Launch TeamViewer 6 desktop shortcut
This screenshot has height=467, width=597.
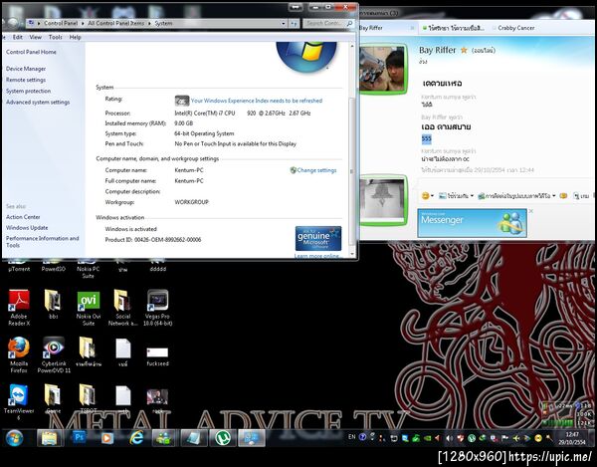tap(19, 401)
